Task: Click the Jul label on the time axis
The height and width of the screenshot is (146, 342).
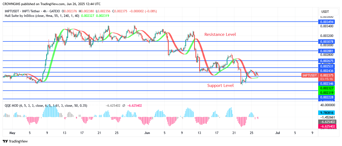Action: point(278,132)
